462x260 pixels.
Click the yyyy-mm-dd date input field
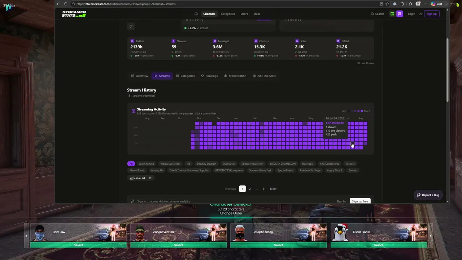[141, 178]
